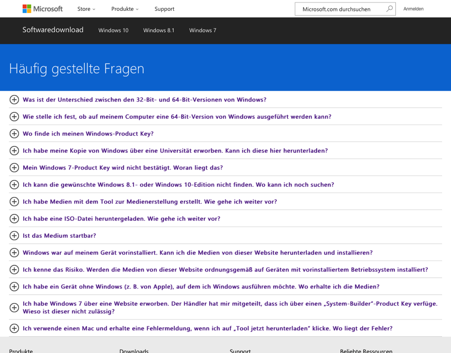Open question 'Ich kenne das Risiko'
The height and width of the screenshot is (353, 451).
[225, 270]
